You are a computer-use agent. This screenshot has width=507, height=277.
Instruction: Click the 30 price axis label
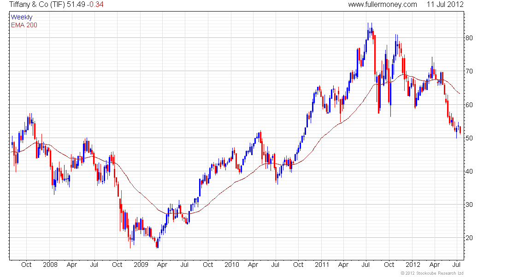click(469, 205)
